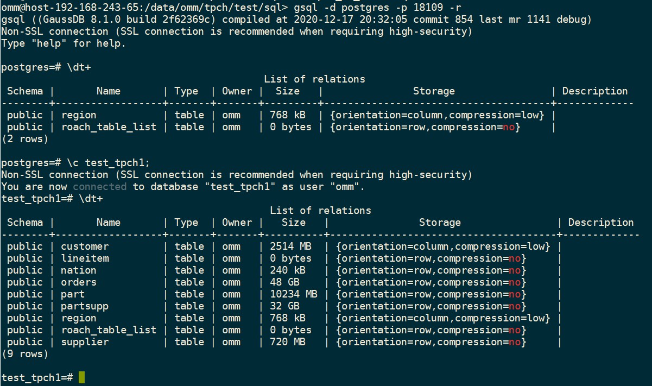Viewport: 652px width, 386px height.
Task: Click the 'orders' table name
Action: (x=79, y=282)
